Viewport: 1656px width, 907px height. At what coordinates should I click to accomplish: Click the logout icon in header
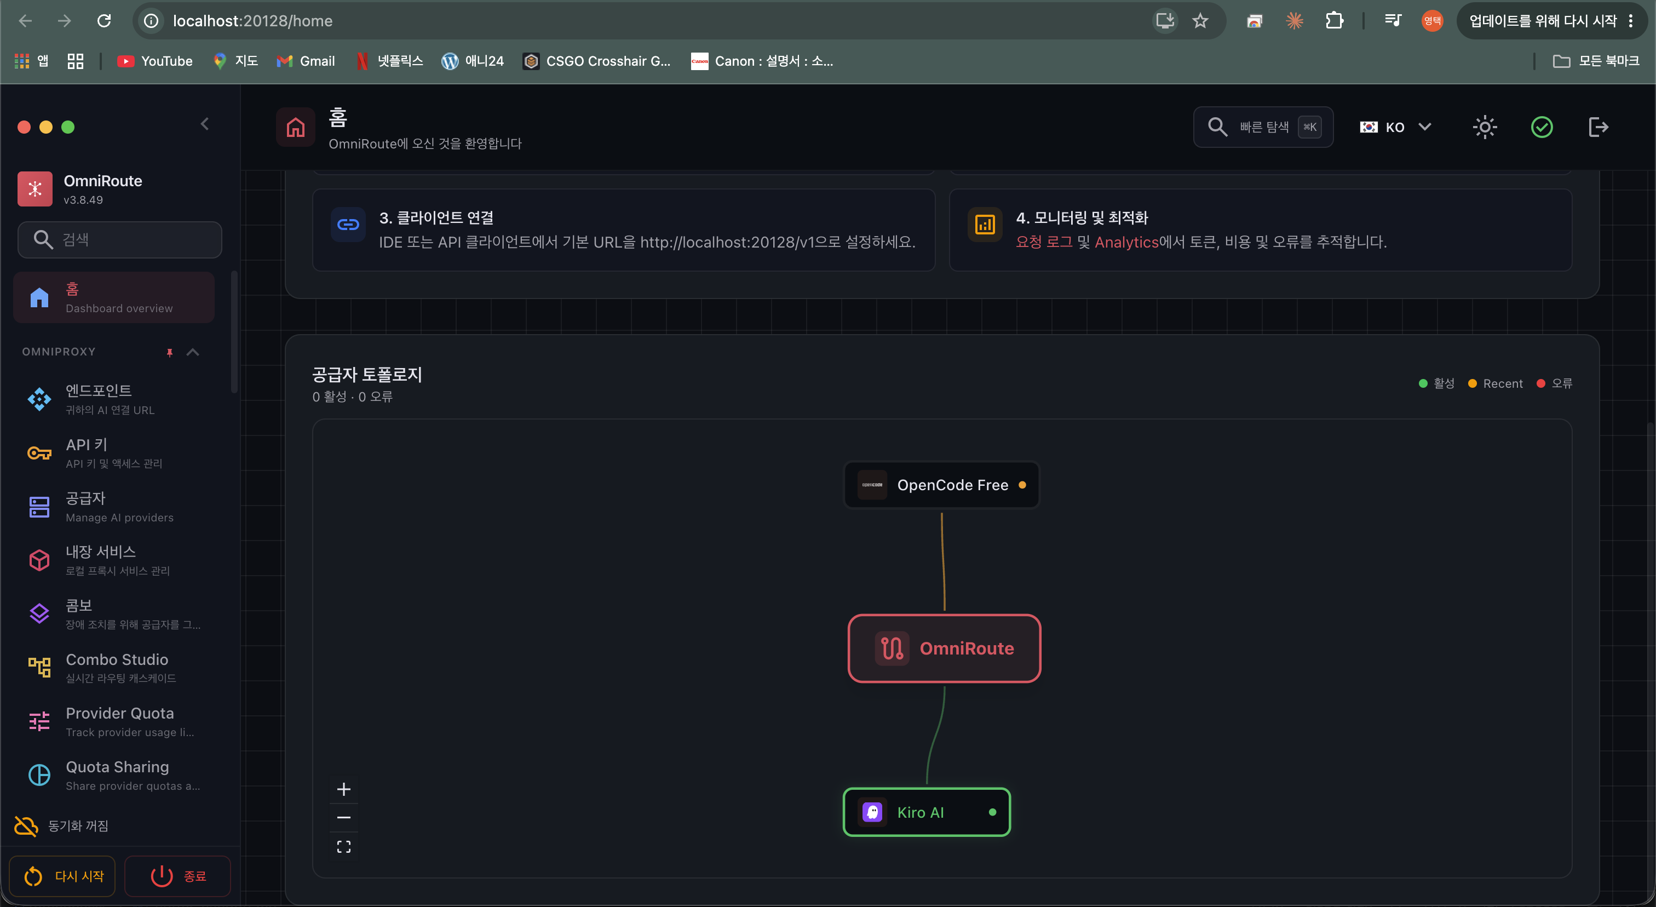click(x=1598, y=127)
